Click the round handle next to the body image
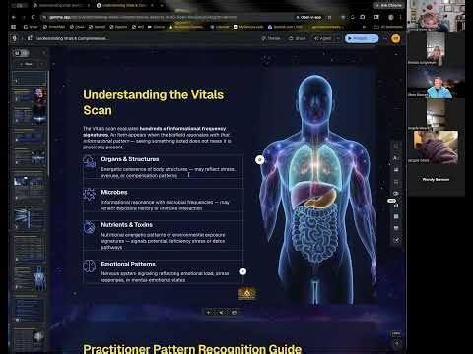This screenshot has width=473, height=354. tap(260, 159)
